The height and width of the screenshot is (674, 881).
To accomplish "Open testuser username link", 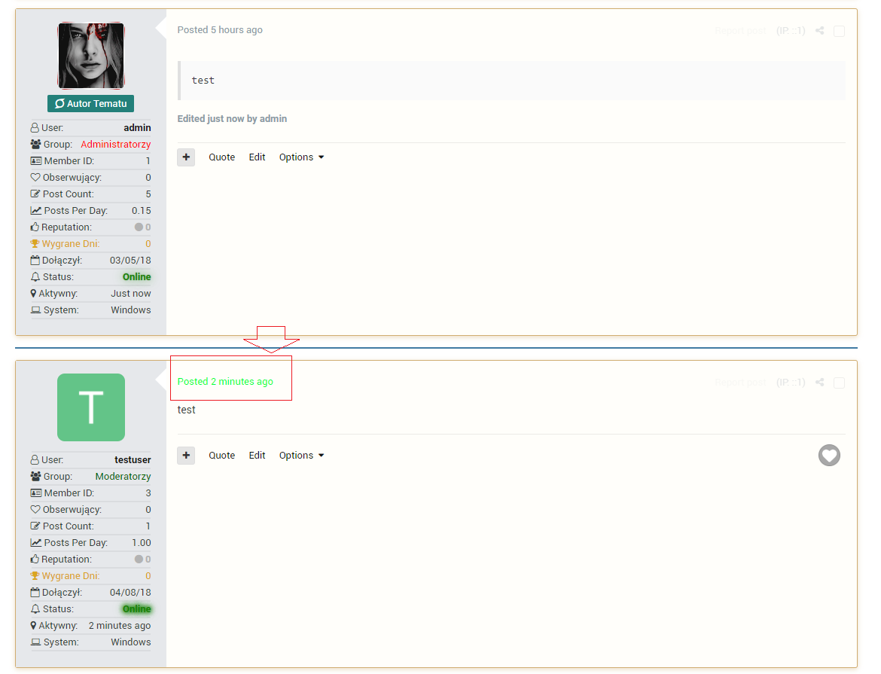I will pos(133,460).
